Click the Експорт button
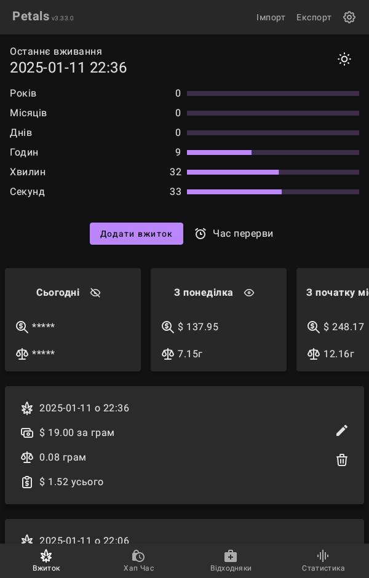The width and height of the screenshot is (369, 578). (x=314, y=17)
